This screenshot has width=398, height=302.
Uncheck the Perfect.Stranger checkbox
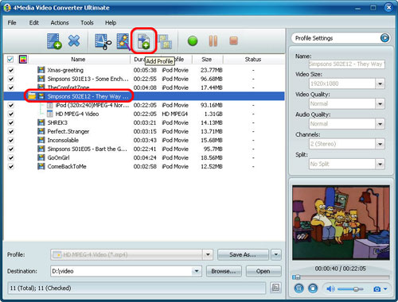(11, 131)
